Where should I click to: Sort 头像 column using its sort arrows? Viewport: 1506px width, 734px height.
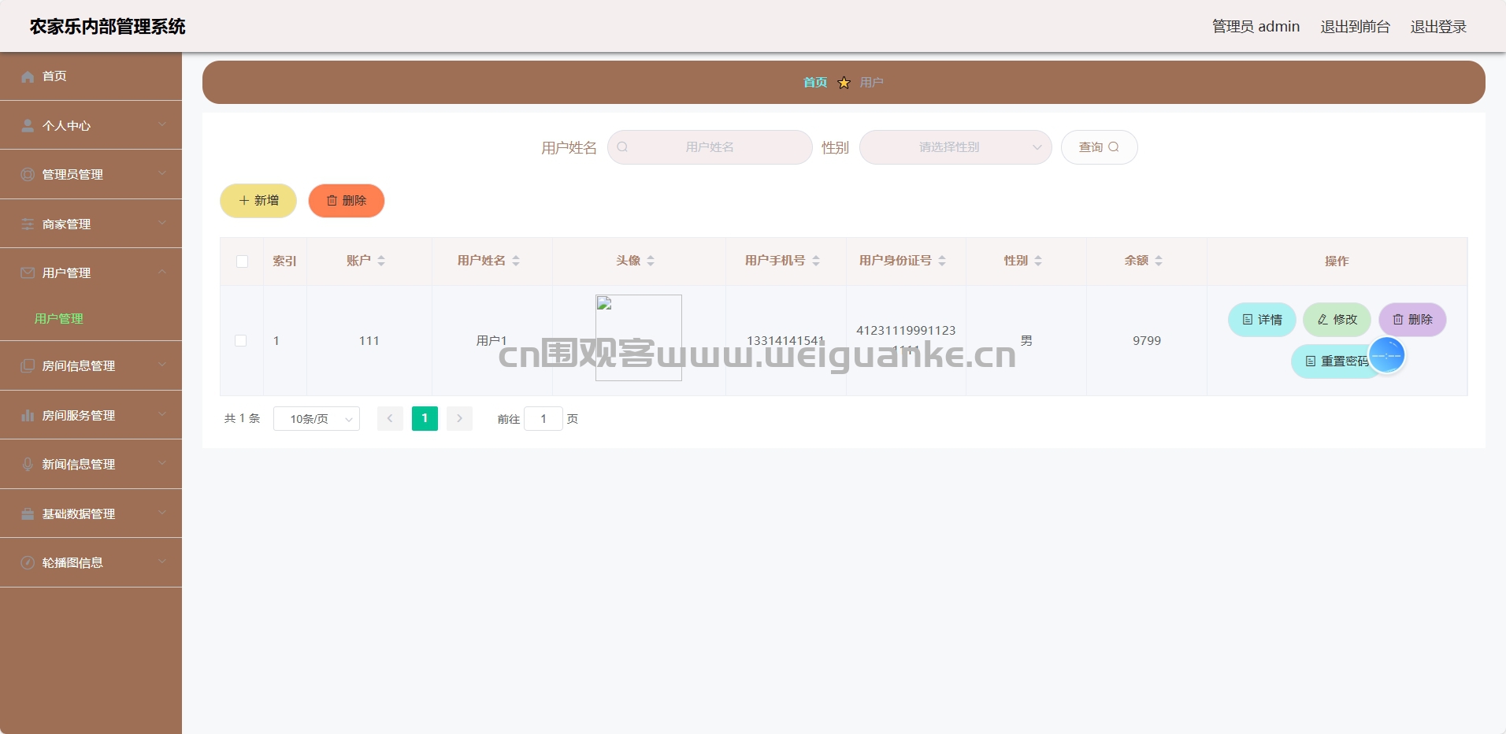(x=651, y=261)
